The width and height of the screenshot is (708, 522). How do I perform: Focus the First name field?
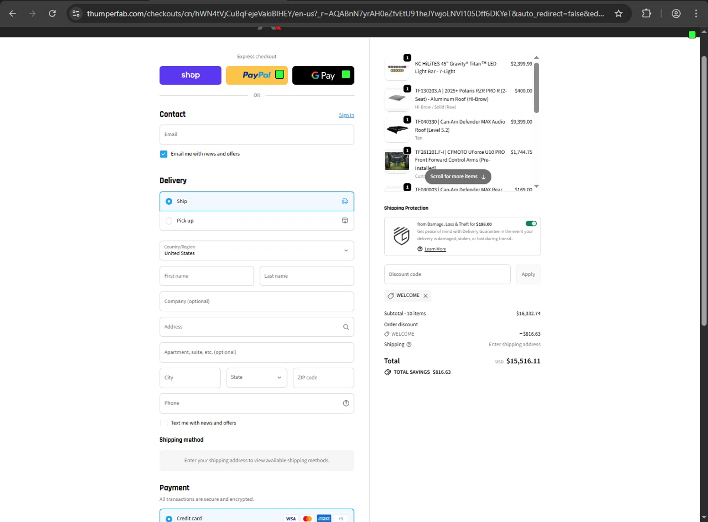pos(207,276)
